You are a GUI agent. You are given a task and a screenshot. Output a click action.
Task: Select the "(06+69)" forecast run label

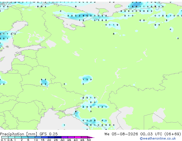point(173,134)
